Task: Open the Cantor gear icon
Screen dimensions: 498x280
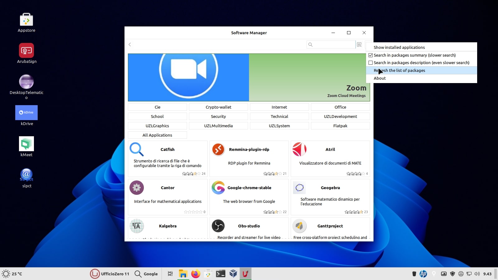Action: tap(137, 188)
